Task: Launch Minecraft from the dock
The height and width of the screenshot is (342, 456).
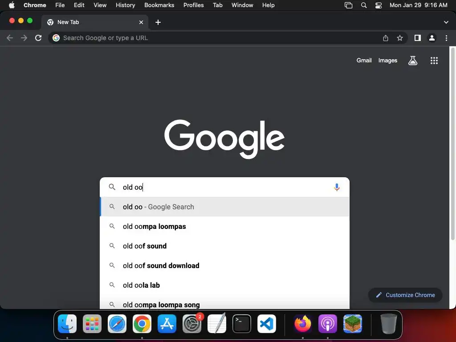Action: pos(353,324)
